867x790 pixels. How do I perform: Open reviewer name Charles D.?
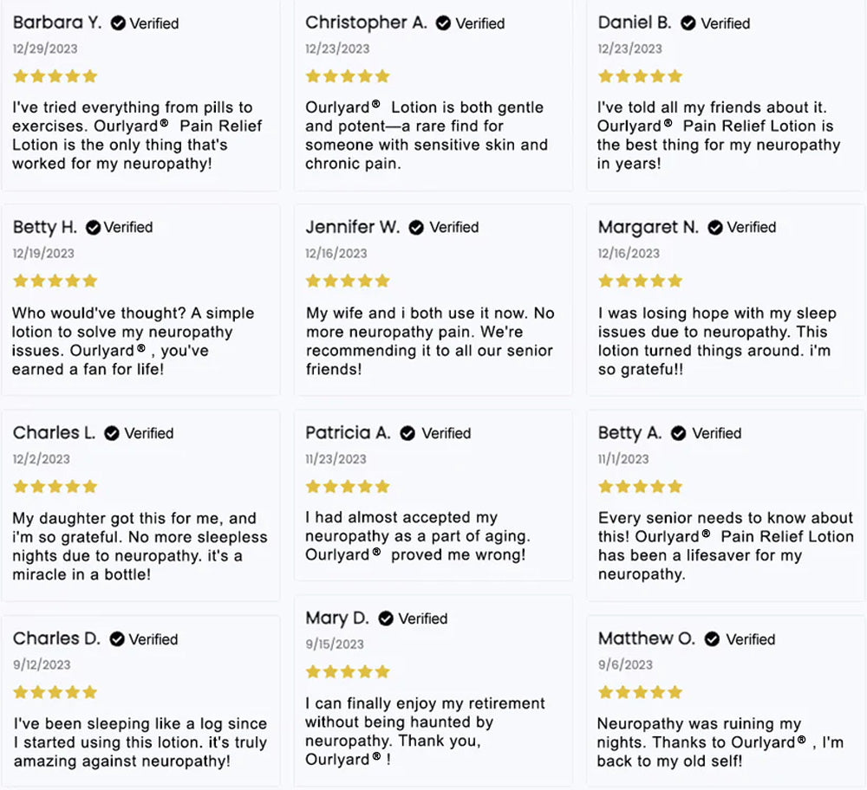coord(56,638)
